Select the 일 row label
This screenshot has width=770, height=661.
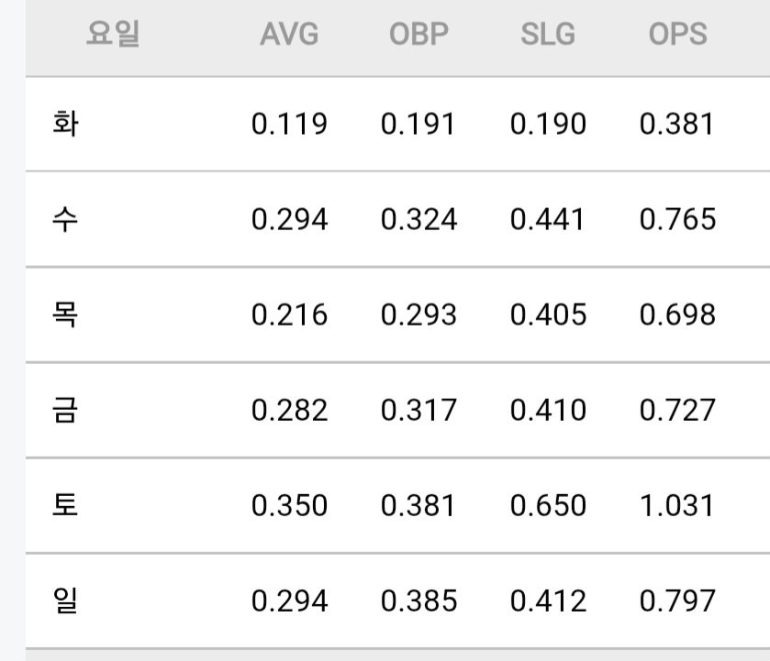pyautogui.click(x=65, y=600)
